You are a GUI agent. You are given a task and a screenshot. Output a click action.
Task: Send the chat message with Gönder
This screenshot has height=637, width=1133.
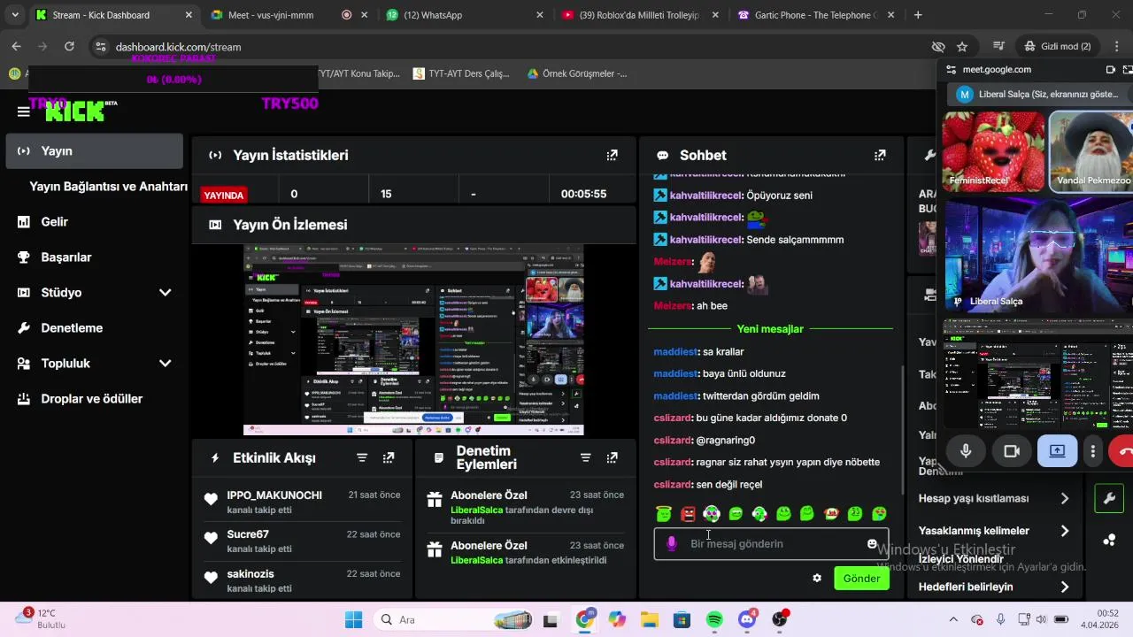point(861,579)
